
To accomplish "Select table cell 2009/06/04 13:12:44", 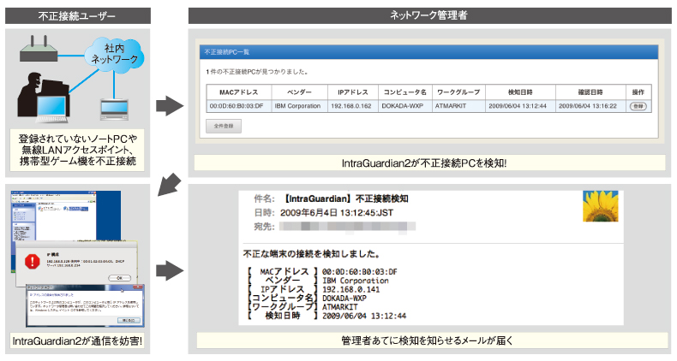I will coord(520,106).
